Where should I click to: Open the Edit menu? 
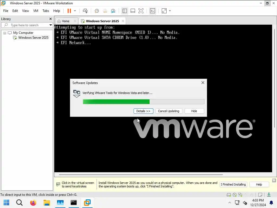pyautogui.click(x=15, y=11)
